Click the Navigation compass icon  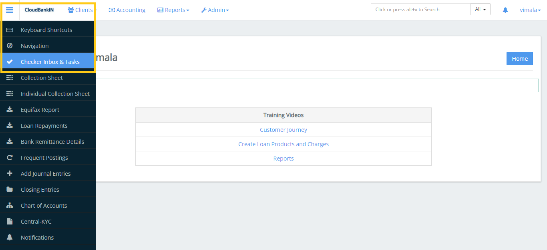click(x=10, y=45)
